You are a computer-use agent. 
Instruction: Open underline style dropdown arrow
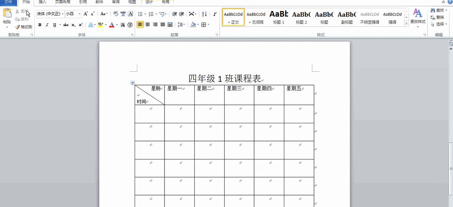(x=60, y=25)
